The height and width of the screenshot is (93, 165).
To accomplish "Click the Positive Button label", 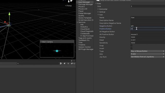I will (x=105, y=29).
